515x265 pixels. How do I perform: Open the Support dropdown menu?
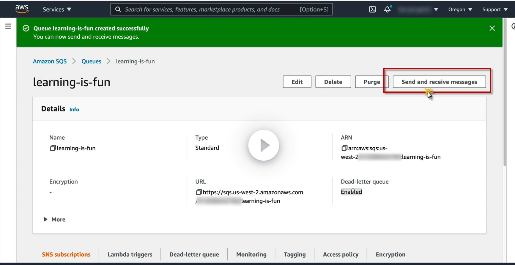pos(494,10)
